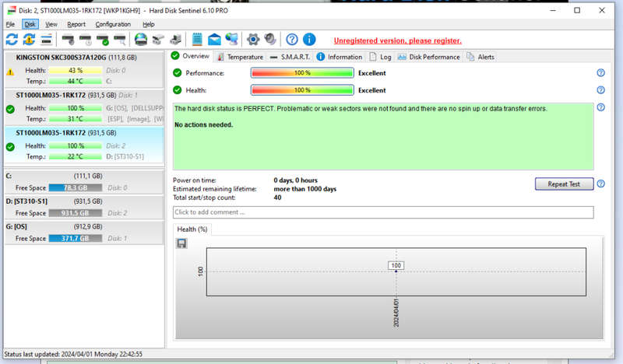This screenshot has height=364, width=623.
Task: Switch to the Disk Performance tab
Action: coord(429,57)
